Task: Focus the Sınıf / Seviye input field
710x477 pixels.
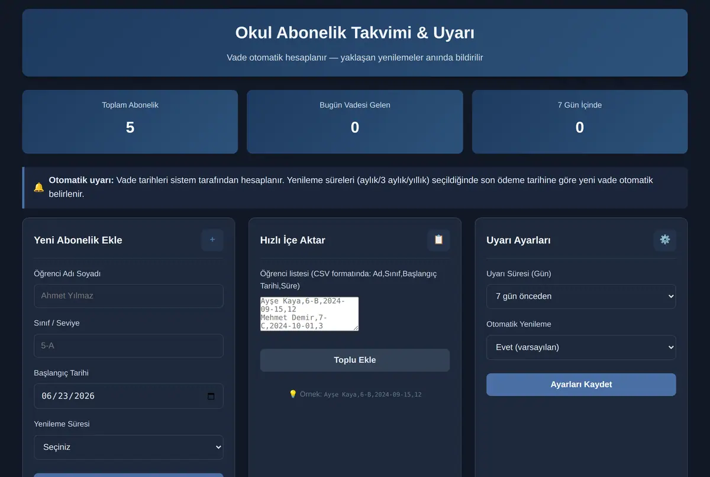Action: click(x=128, y=346)
